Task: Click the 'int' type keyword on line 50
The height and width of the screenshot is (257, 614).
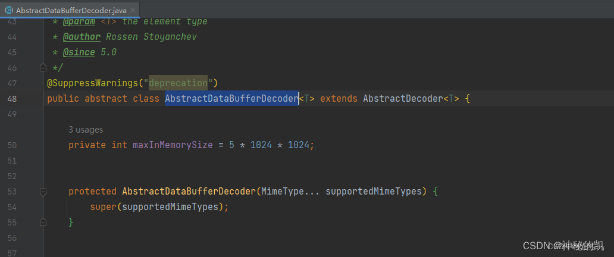Action: pyautogui.click(x=120, y=145)
